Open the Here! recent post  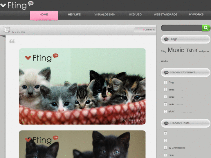pos(171,155)
